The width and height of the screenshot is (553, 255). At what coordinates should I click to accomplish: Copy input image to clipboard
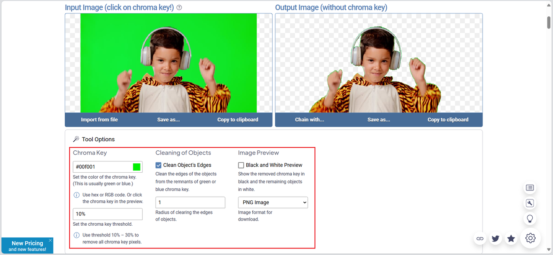pos(238,120)
